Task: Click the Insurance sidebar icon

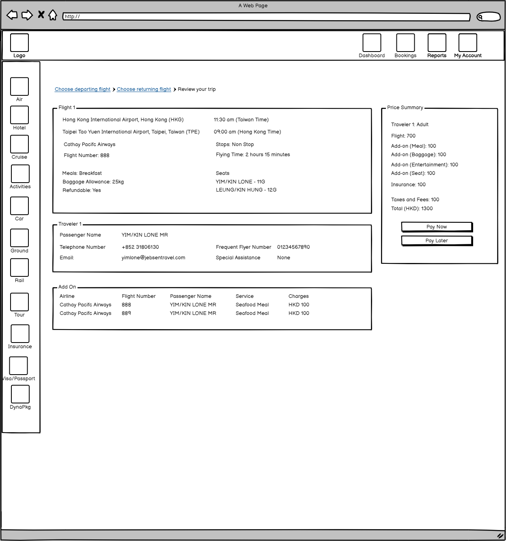Action: click(20, 334)
